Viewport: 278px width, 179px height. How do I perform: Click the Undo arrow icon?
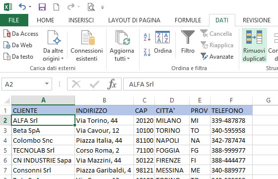(22, 7)
